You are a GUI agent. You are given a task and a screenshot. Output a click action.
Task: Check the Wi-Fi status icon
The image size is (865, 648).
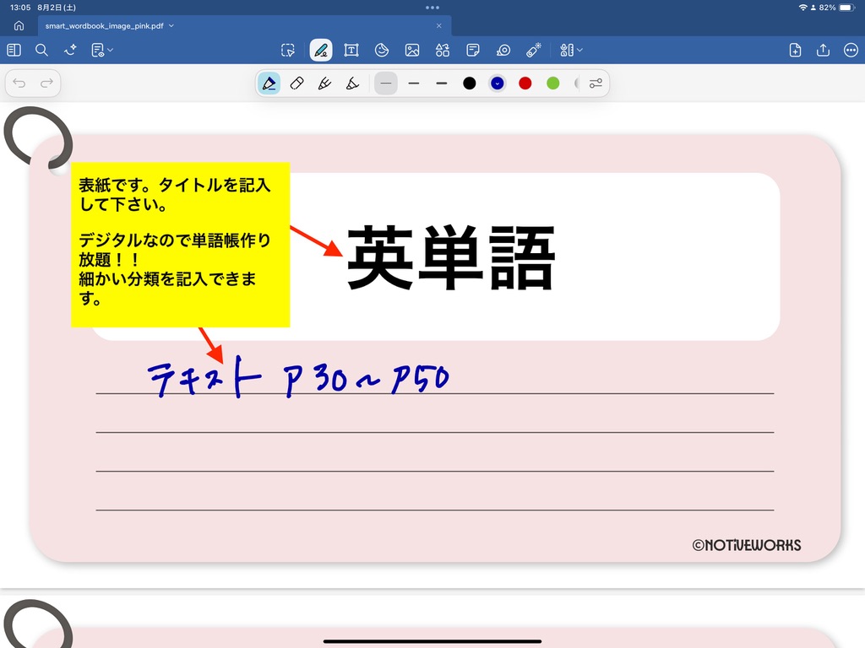802,8
